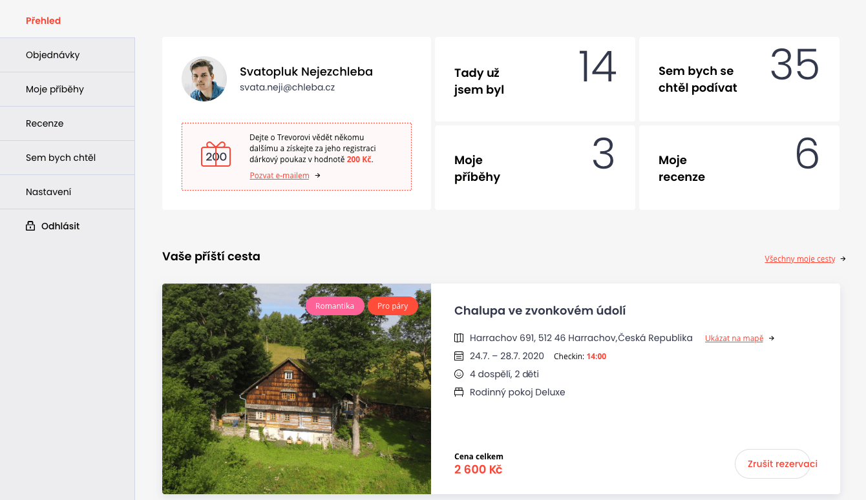Screen dimensions: 866x500
Task: Click the gift voucher 200 icon
Action: coord(216,154)
